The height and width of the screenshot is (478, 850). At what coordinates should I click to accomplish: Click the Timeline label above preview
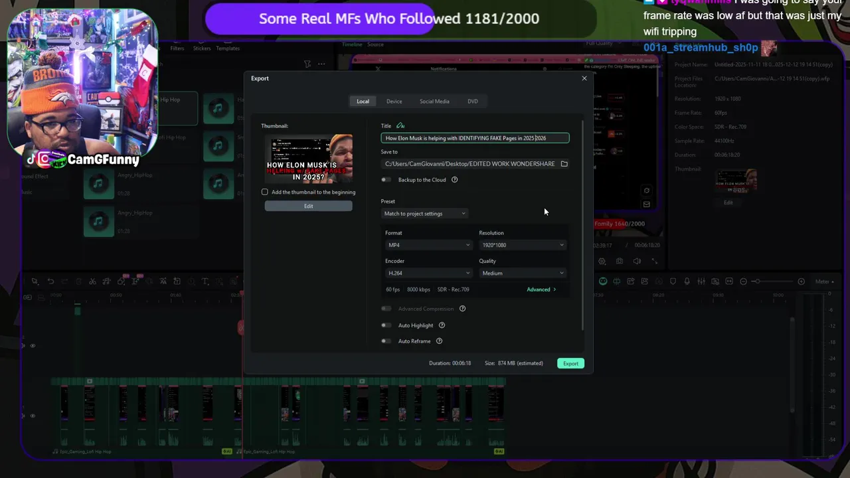352,44
